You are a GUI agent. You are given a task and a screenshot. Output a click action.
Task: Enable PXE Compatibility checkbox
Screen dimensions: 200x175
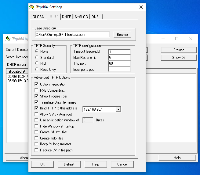click(x=37, y=90)
